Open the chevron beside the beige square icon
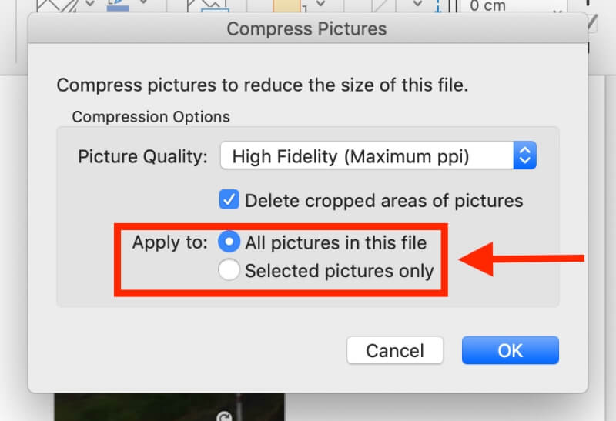 [320, 4]
